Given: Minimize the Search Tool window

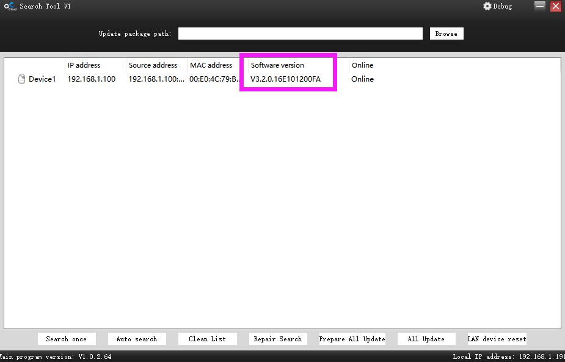Looking at the screenshot, I should (540, 6).
